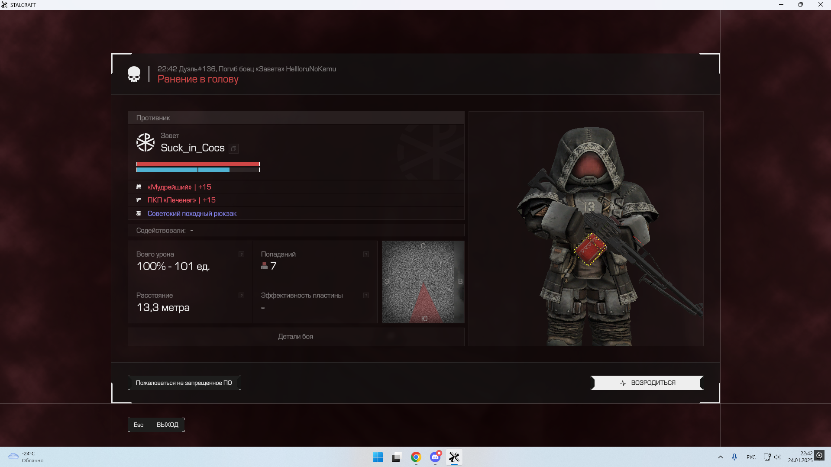Open help icon for Попаданий
Viewport: 831px width, 467px height.
tap(366, 254)
